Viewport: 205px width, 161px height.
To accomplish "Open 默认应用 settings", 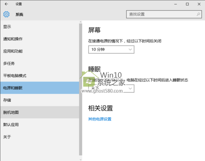I will click(x=40, y=125).
